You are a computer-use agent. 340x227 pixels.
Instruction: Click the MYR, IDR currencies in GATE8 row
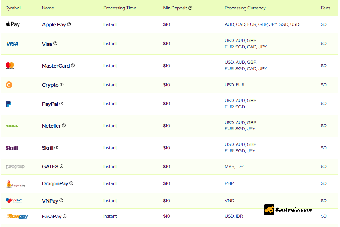(234, 167)
